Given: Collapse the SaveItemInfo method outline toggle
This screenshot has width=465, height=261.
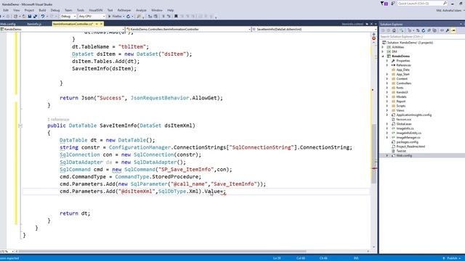Looking at the screenshot, I should coord(20,125).
